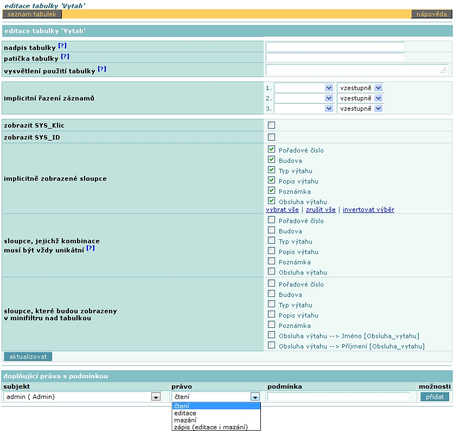Go to 'seznam tabulek' table list
This screenshot has width=454, height=431.
pyautogui.click(x=32, y=14)
